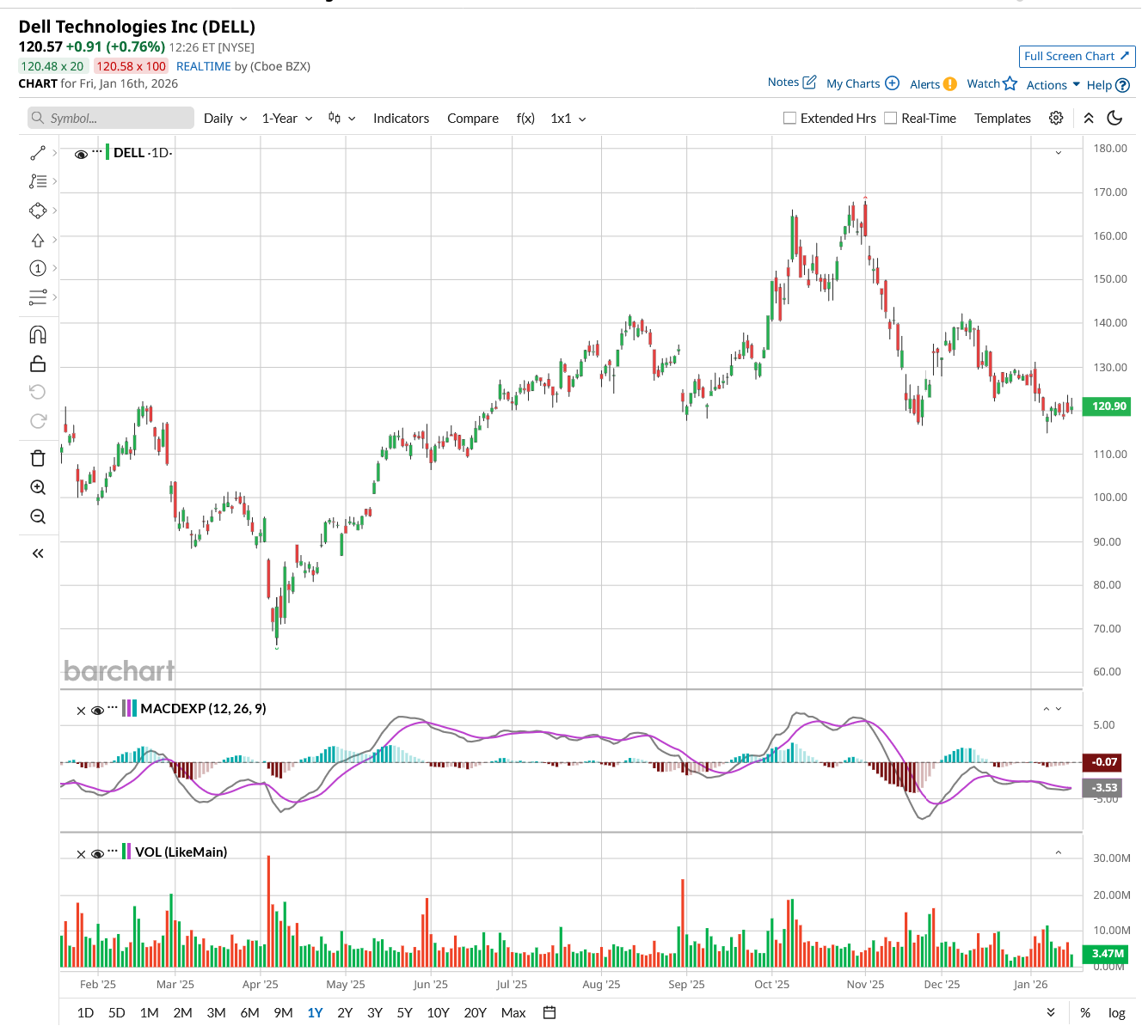Open the three-dot menu for MACDEXP
Viewport: 1142px width, 1026px height.
point(113,708)
